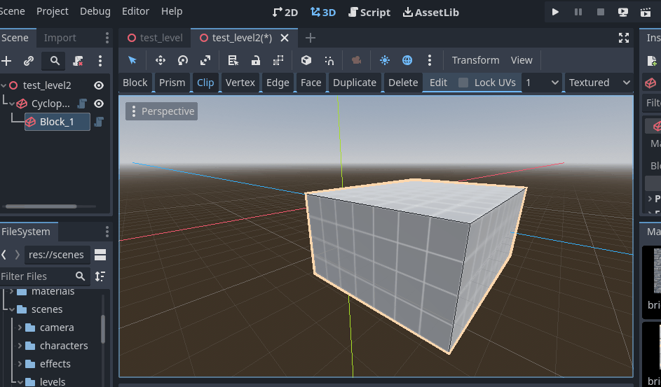Select the Prism tool

[x=172, y=83]
